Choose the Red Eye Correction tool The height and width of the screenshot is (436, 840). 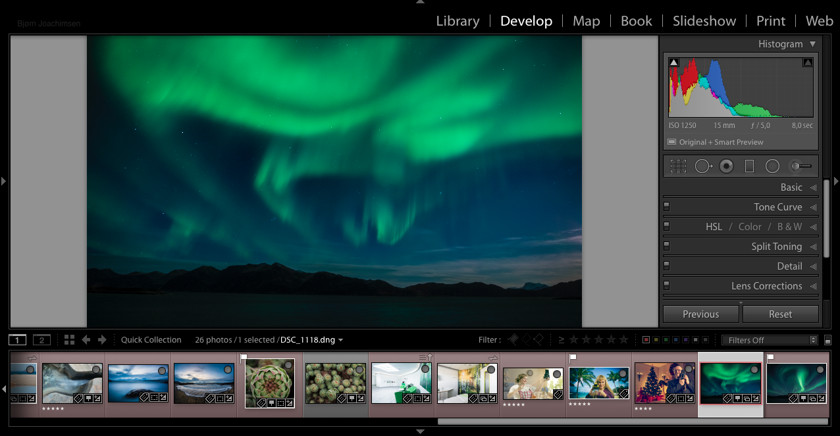[x=726, y=166]
